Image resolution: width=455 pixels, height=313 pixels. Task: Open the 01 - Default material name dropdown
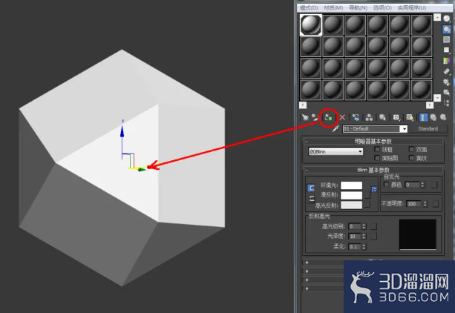375,129
